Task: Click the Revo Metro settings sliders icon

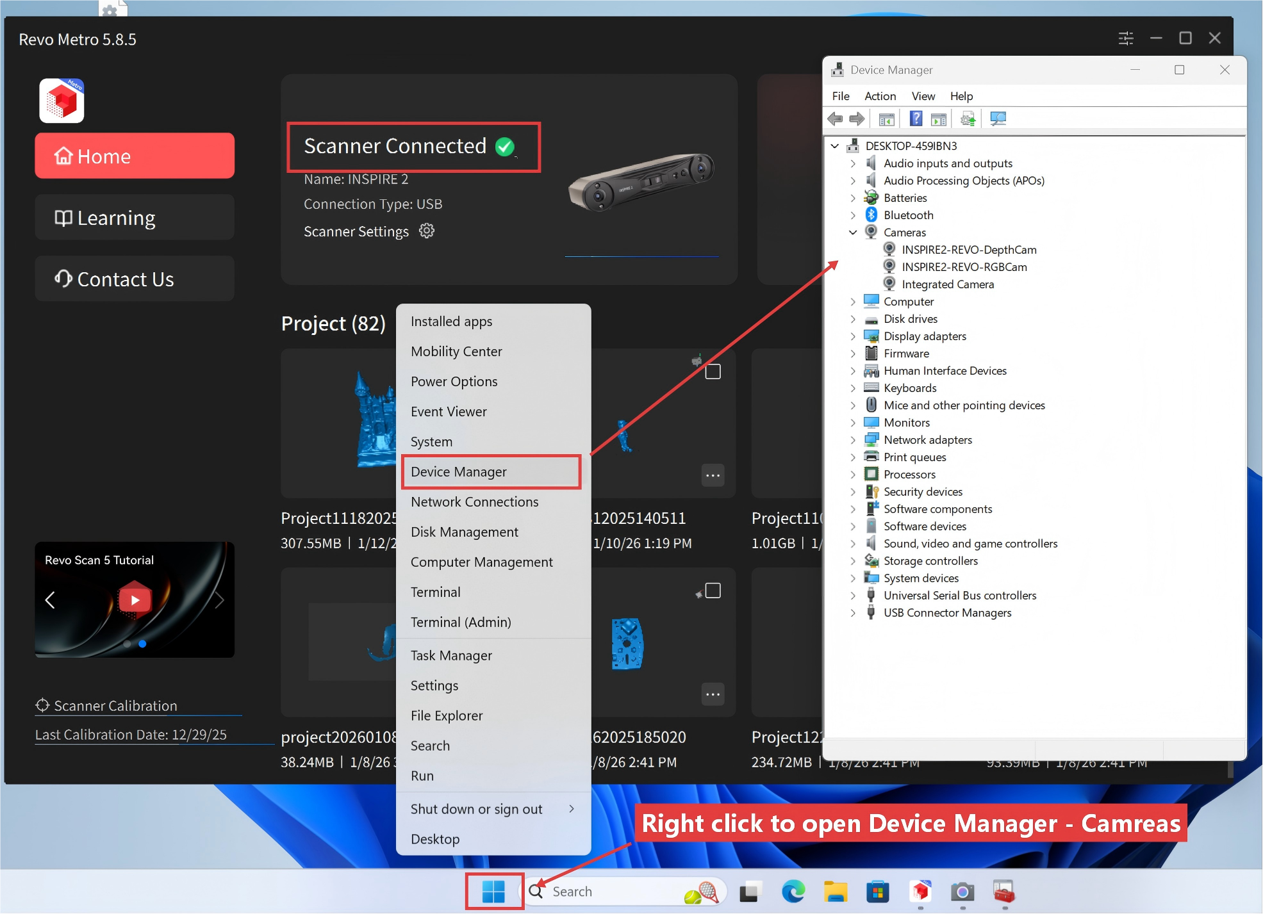Action: coord(1125,38)
